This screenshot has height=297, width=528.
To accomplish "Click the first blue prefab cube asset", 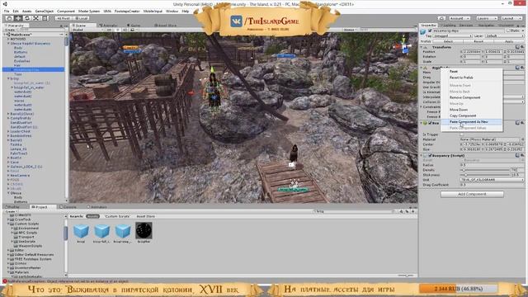I will click(x=81, y=231).
